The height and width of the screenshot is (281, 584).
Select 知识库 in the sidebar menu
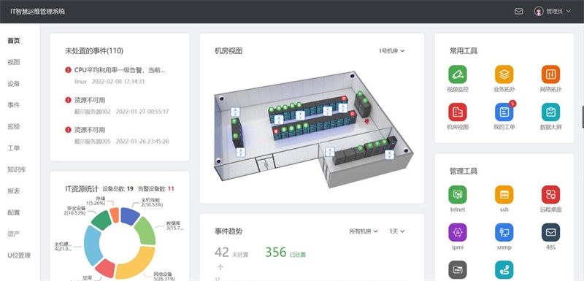pos(16,170)
